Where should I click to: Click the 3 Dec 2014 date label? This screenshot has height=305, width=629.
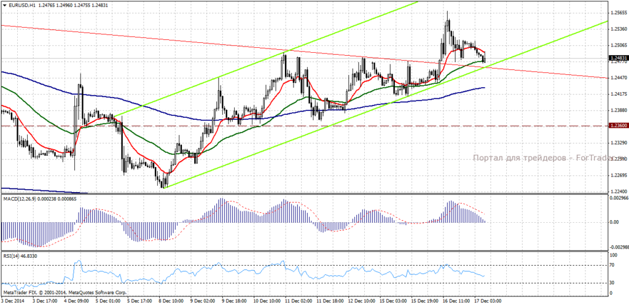[12, 301]
